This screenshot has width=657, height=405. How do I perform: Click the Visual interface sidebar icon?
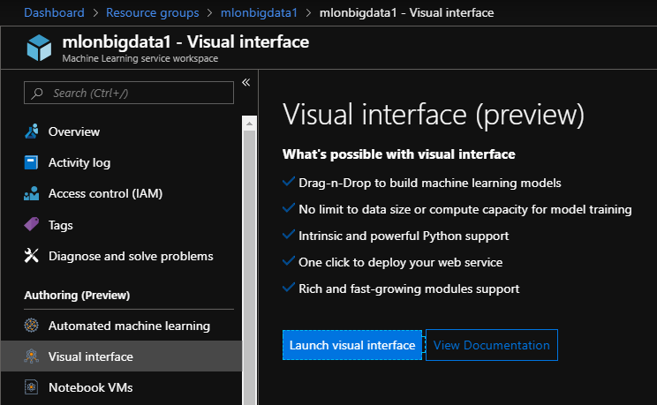(32, 356)
